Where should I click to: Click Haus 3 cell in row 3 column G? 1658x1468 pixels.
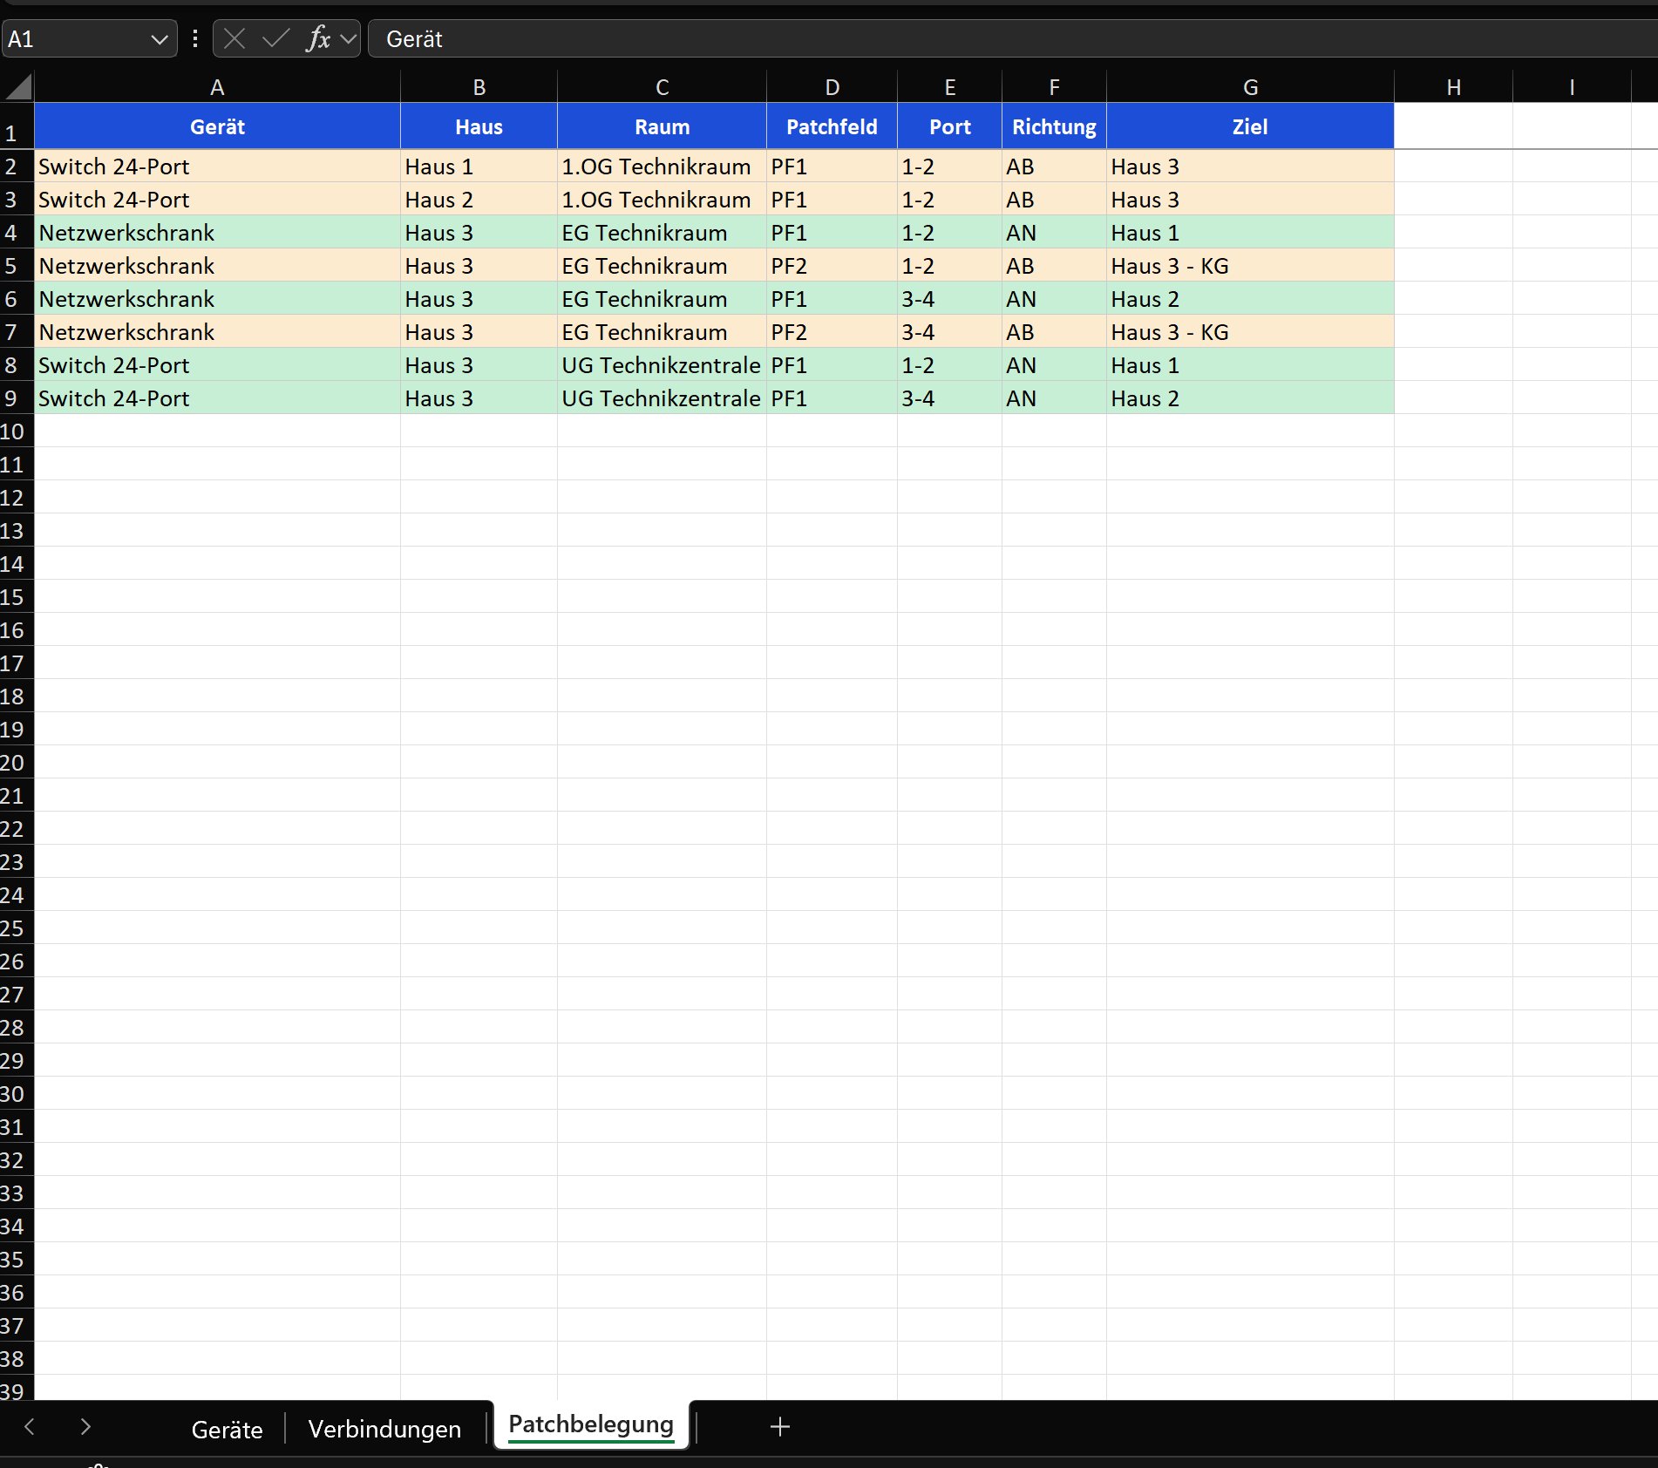point(1250,199)
